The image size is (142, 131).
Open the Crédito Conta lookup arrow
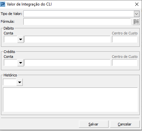pos(20,63)
